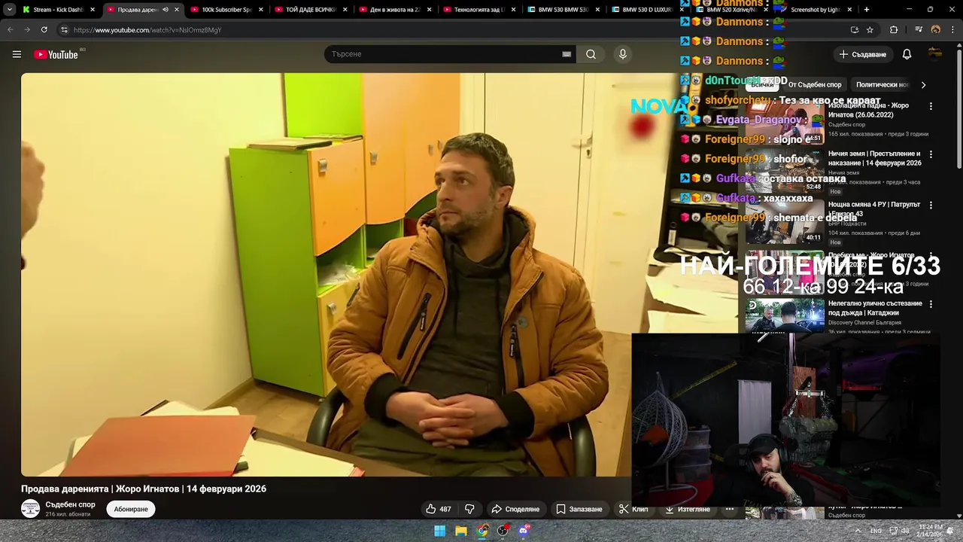This screenshot has width=963, height=542.
Task: Select the Политически новини filter chip
Action: 882,85
